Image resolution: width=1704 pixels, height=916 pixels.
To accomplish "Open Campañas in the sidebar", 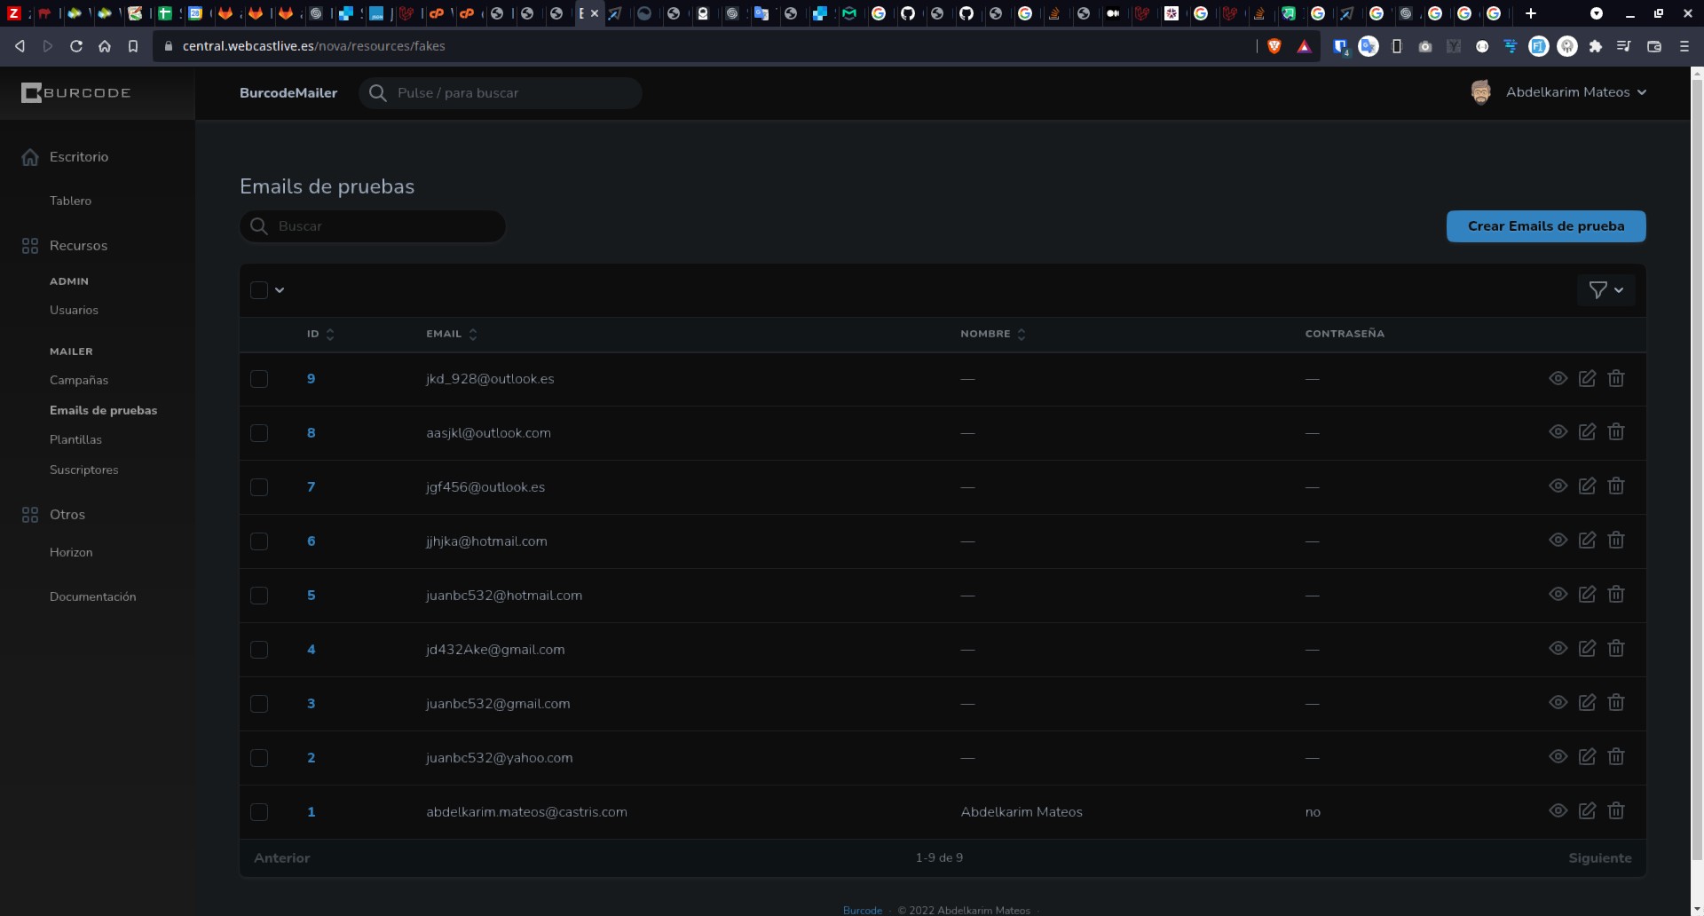I will (x=79, y=380).
